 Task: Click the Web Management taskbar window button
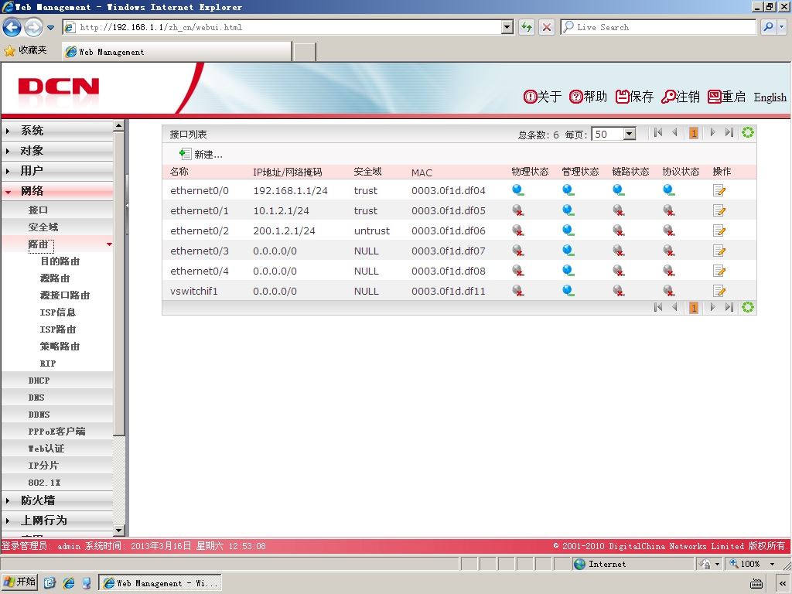click(x=160, y=583)
